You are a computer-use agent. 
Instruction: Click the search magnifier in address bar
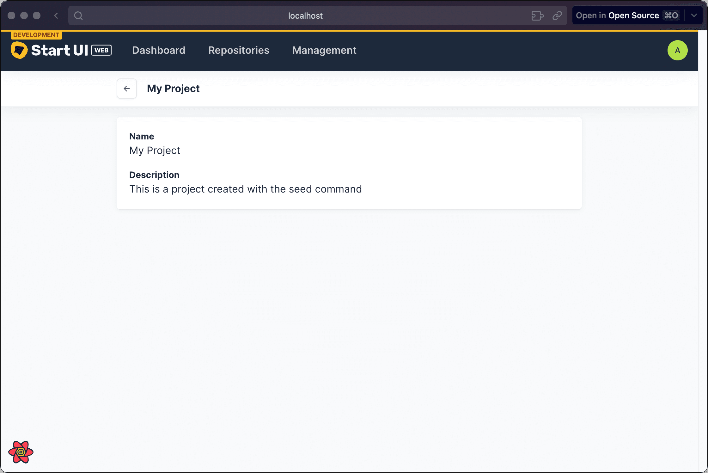point(78,15)
